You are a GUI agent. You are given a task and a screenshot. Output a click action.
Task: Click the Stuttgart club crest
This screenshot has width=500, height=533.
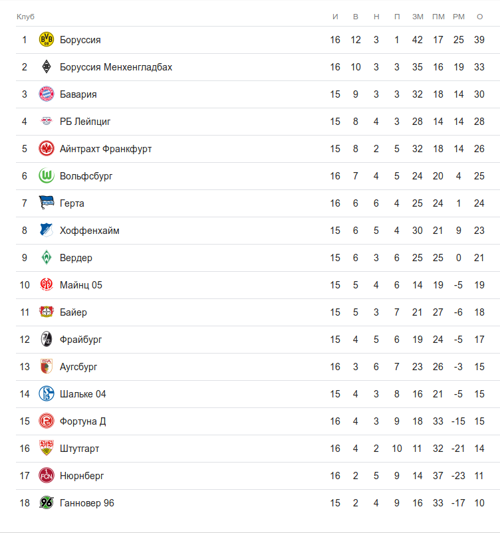coord(47,449)
